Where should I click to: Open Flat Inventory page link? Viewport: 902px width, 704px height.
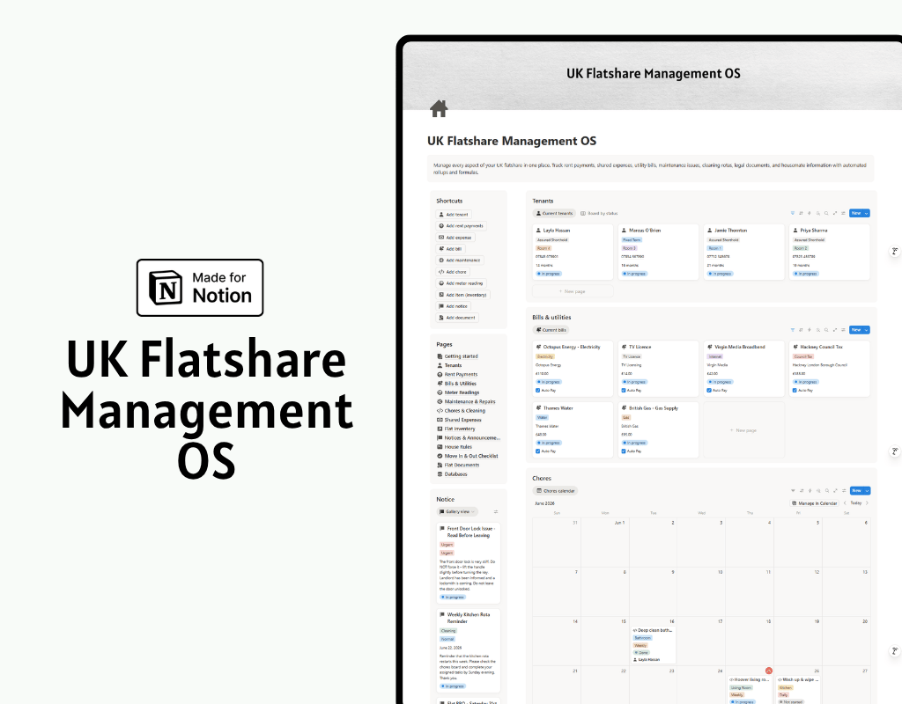tap(456, 429)
